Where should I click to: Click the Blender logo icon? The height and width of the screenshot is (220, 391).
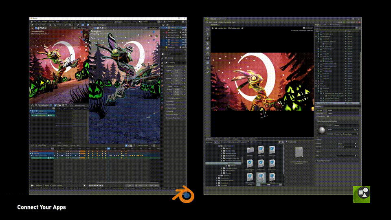point(184,194)
